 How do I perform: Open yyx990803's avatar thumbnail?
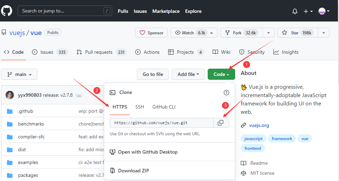[x=10, y=95]
